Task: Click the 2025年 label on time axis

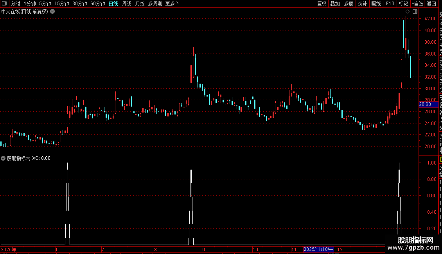Action: [9, 249]
